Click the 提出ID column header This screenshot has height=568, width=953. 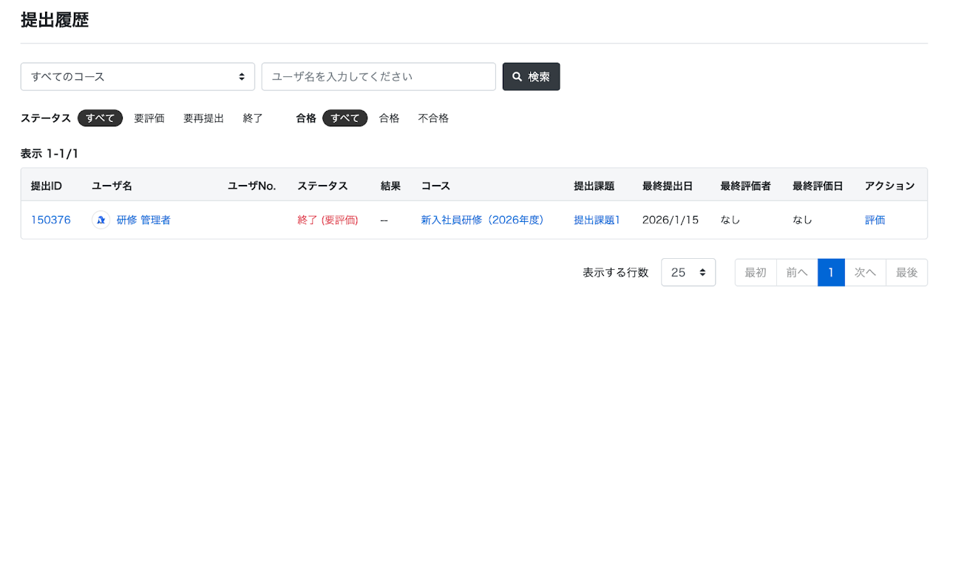[x=47, y=186]
